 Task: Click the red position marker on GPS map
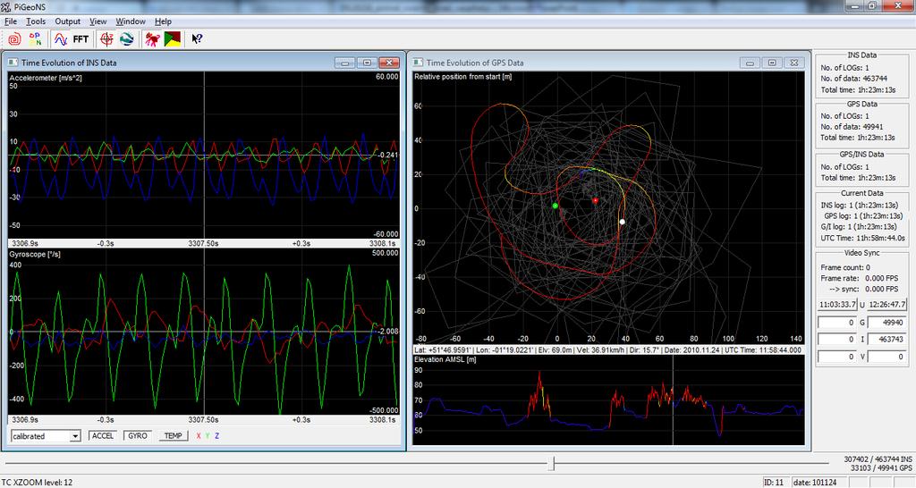(x=595, y=201)
